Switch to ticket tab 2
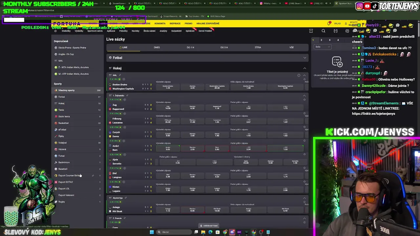 (321, 40)
